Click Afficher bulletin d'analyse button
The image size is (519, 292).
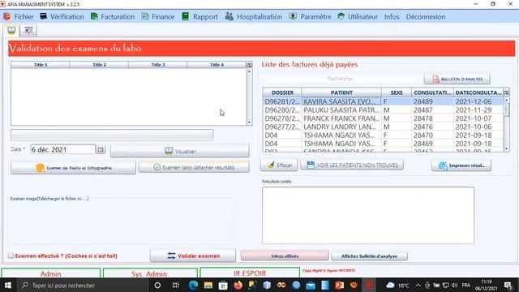[369, 256]
